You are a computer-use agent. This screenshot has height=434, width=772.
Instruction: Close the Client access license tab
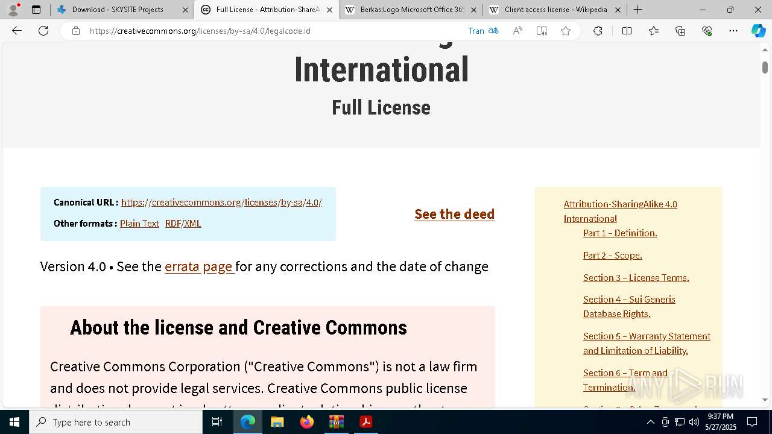point(618,10)
